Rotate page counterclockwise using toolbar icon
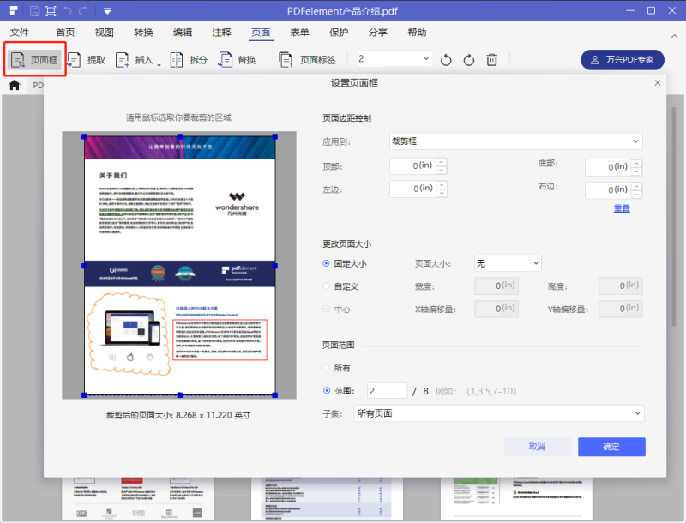Viewport: 686px width, 523px height. 446,60
